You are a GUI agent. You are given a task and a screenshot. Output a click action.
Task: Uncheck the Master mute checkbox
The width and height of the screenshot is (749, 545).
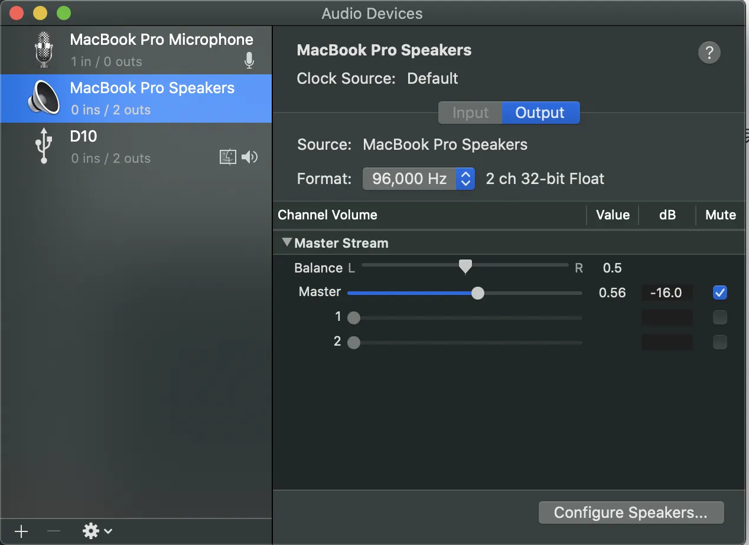719,293
